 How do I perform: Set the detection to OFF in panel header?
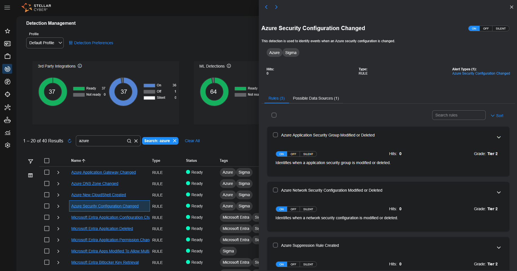click(x=486, y=28)
